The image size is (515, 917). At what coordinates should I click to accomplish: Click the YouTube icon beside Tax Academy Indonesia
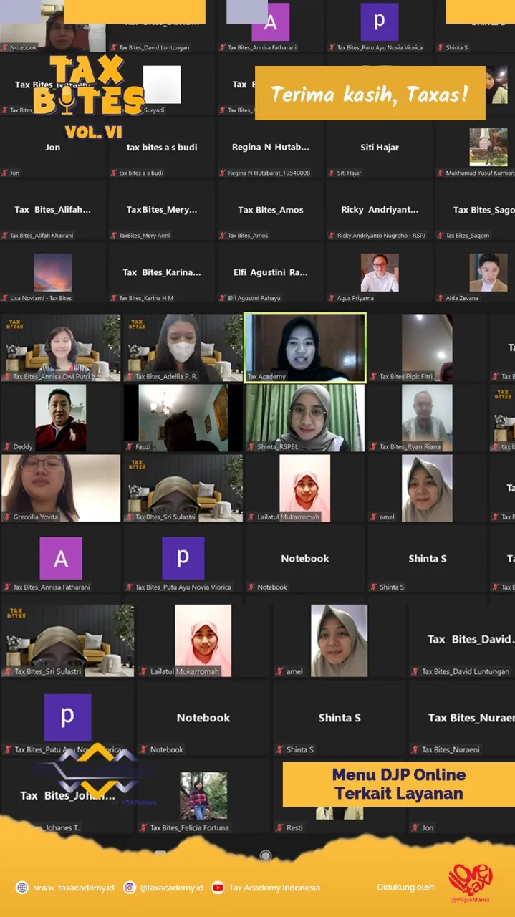[218, 888]
